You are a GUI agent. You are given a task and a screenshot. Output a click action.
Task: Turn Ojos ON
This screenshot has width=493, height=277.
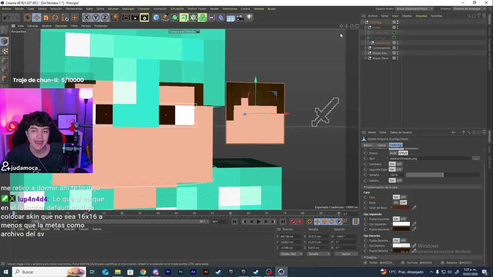(396, 197)
